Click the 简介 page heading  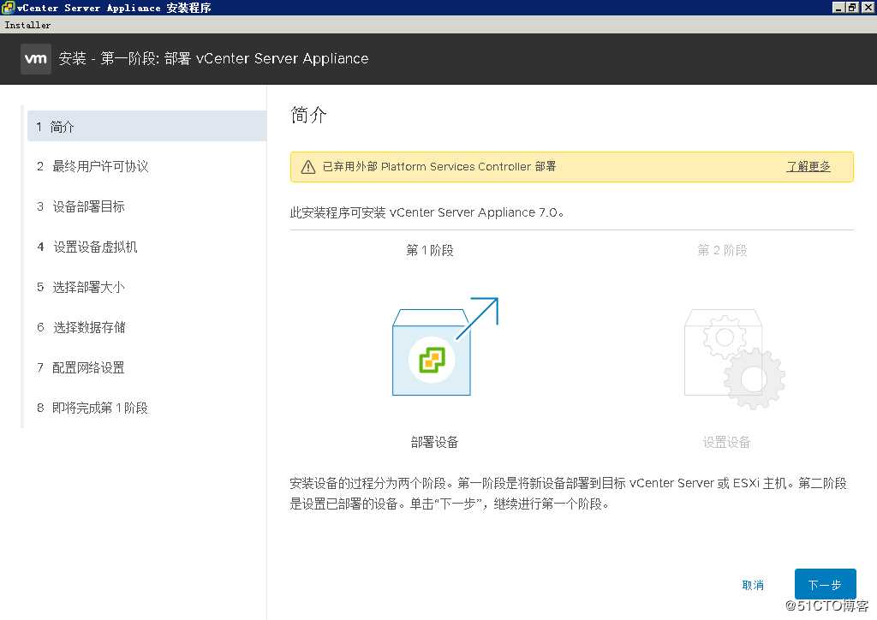tap(308, 115)
